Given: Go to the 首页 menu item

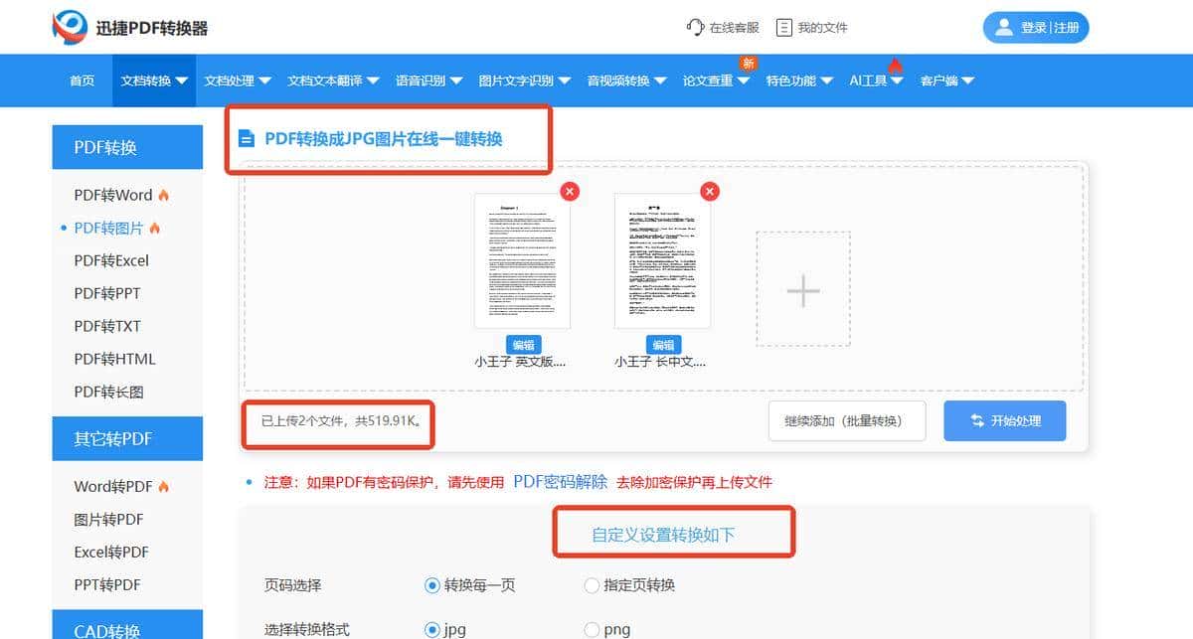Looking at the screenshot, I should (x=82, y=80).
